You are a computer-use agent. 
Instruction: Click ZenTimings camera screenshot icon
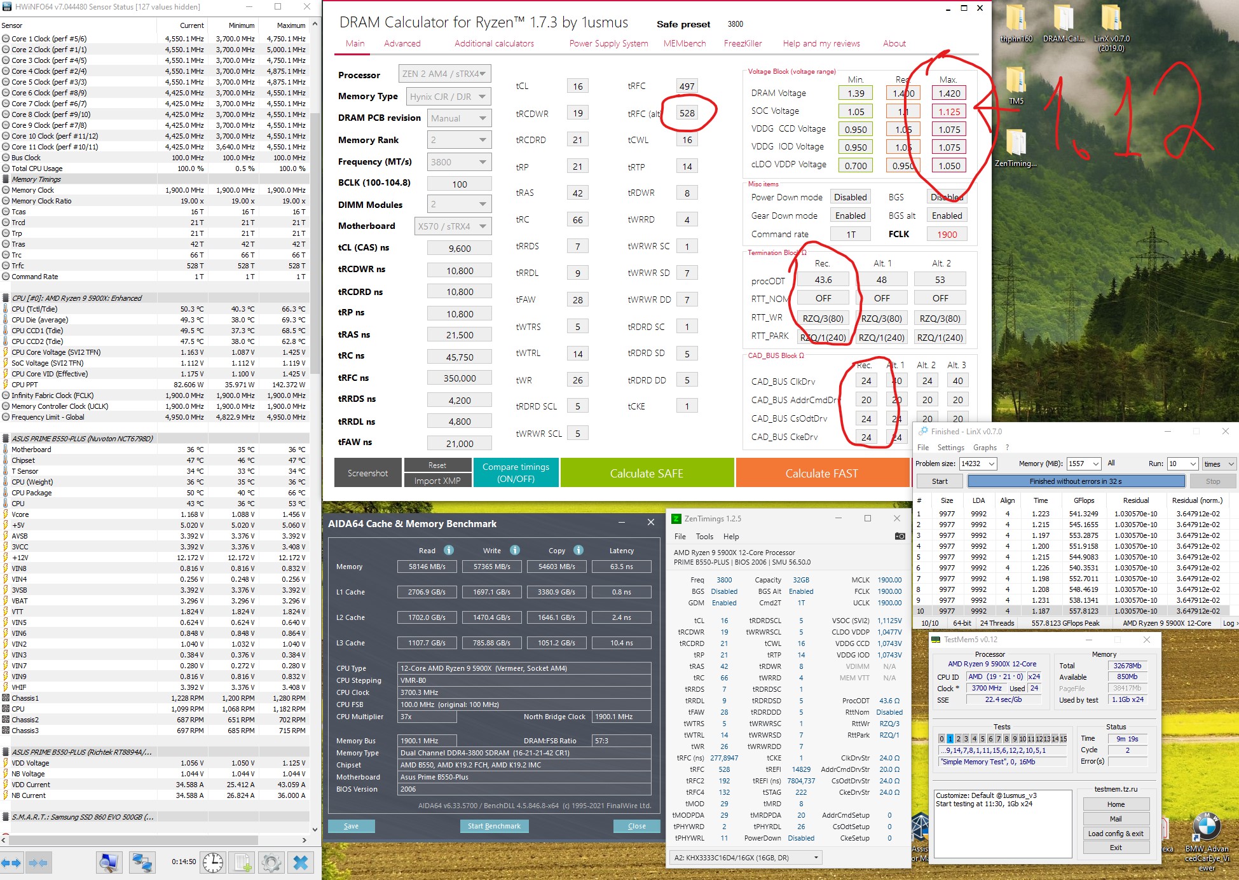click(x=900, y=536)
